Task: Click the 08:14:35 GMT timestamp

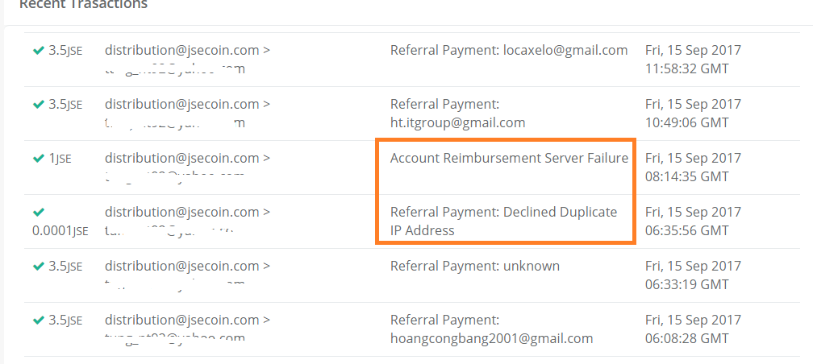Action: click(x=687, y=176)
